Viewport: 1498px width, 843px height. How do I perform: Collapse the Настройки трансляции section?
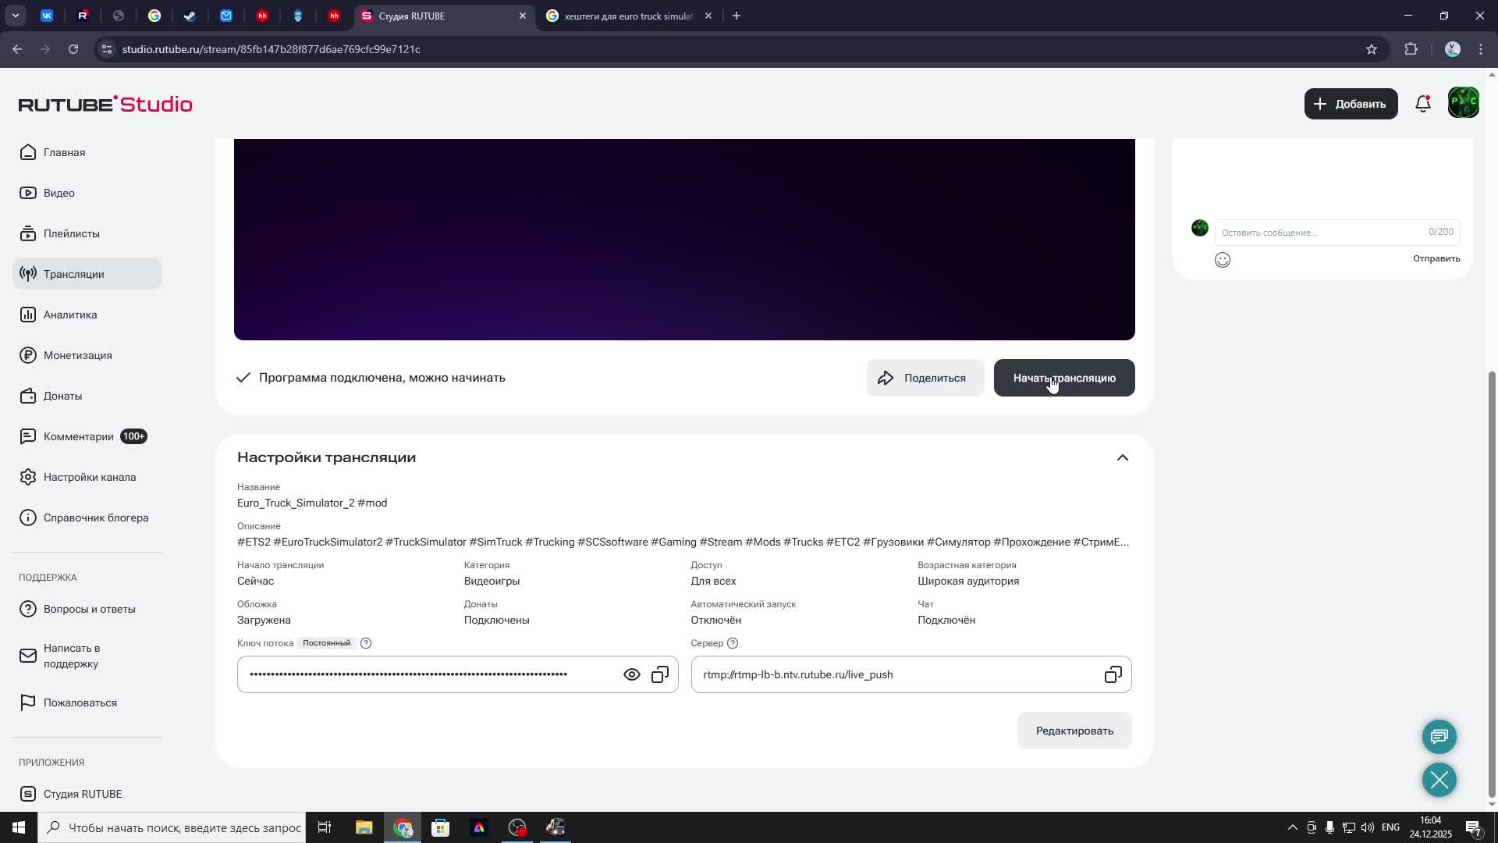1122,457
